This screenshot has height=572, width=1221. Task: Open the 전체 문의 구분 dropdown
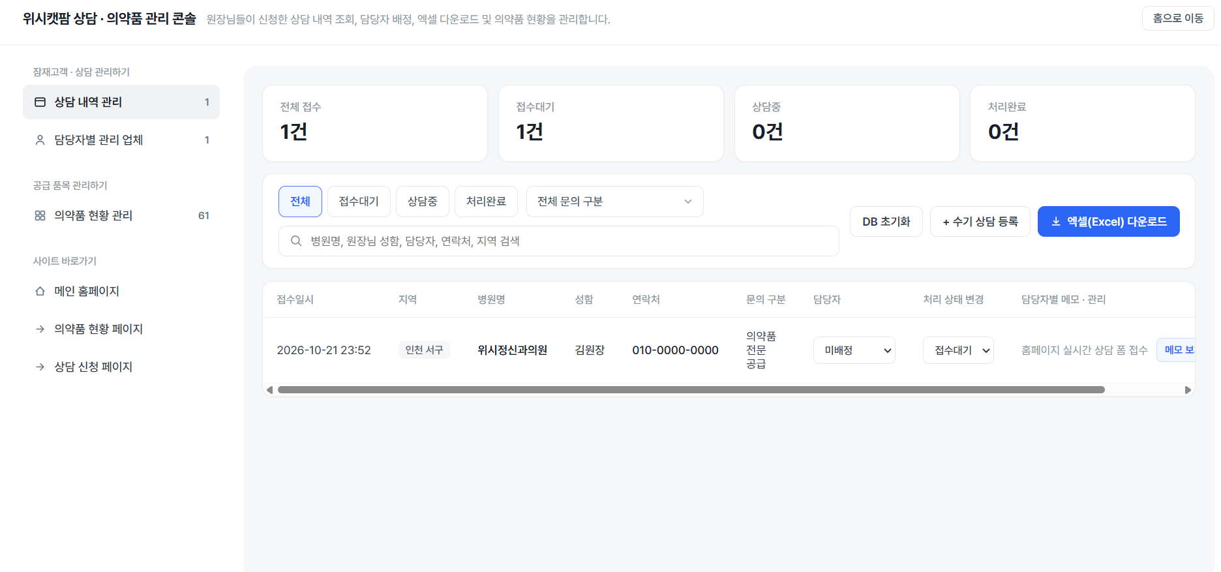click(x=614, y=202)
